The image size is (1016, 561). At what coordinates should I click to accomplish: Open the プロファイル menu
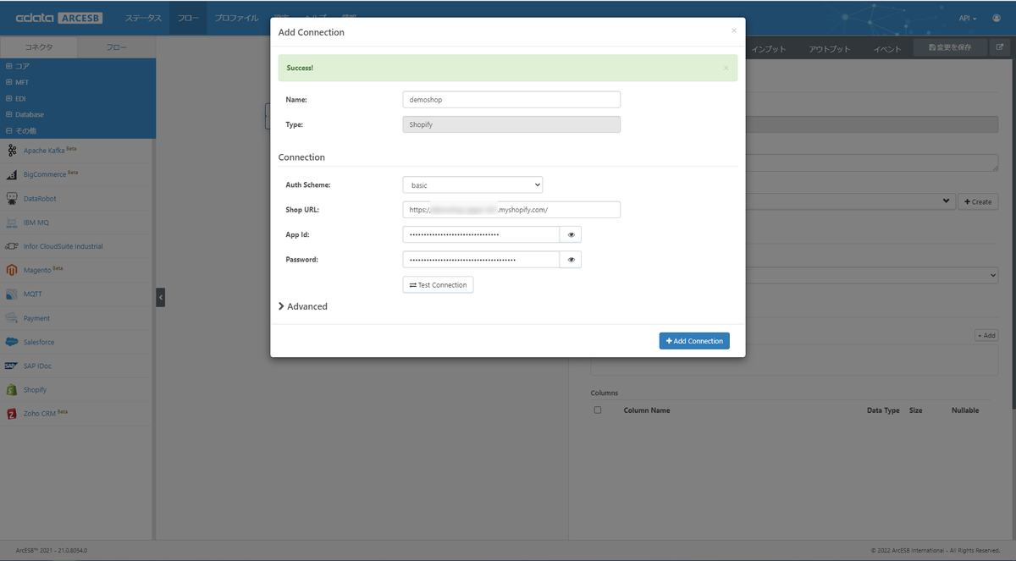click(x=236, y=18)
